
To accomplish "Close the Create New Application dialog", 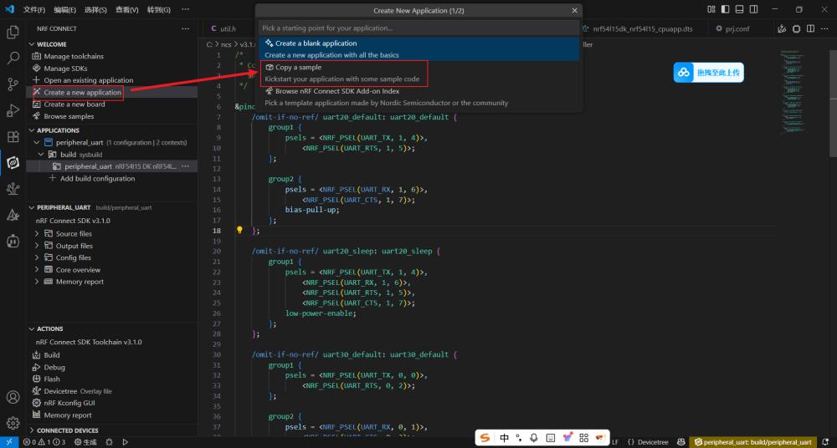I will point(574,11).
